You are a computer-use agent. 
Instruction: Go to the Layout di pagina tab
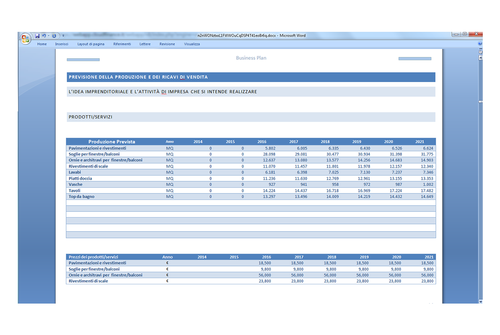click(91, 44)
